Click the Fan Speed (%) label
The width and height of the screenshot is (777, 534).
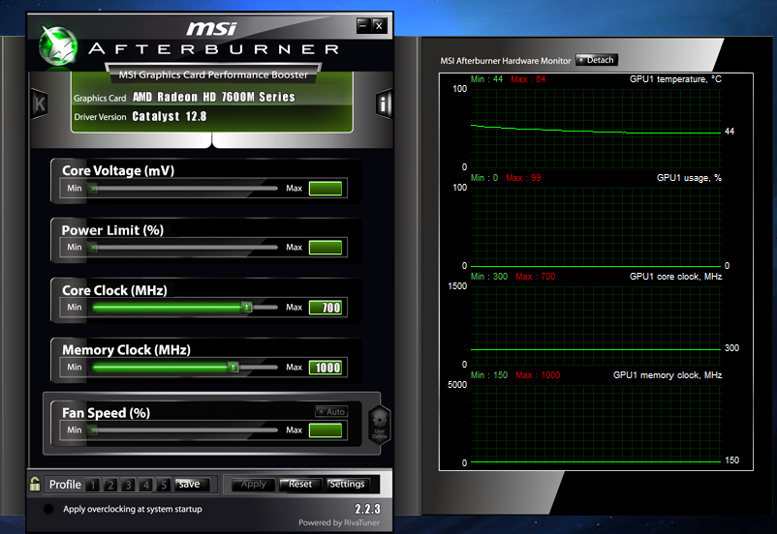coord(106,413)
